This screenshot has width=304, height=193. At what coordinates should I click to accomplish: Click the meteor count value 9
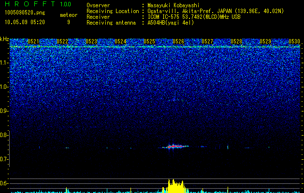coord(69,22)
